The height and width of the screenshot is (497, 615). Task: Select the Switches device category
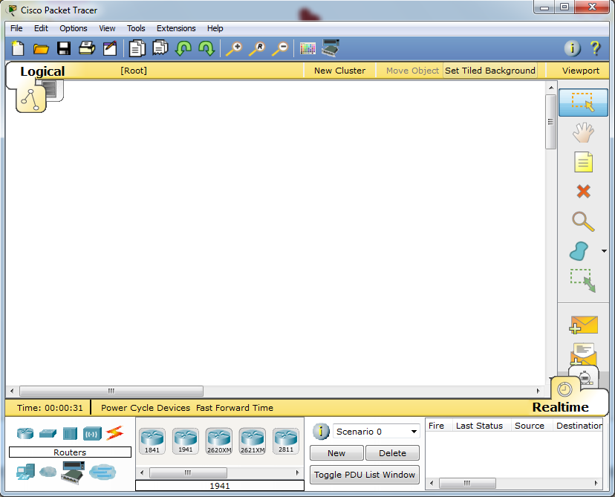[x=48, y=433]
